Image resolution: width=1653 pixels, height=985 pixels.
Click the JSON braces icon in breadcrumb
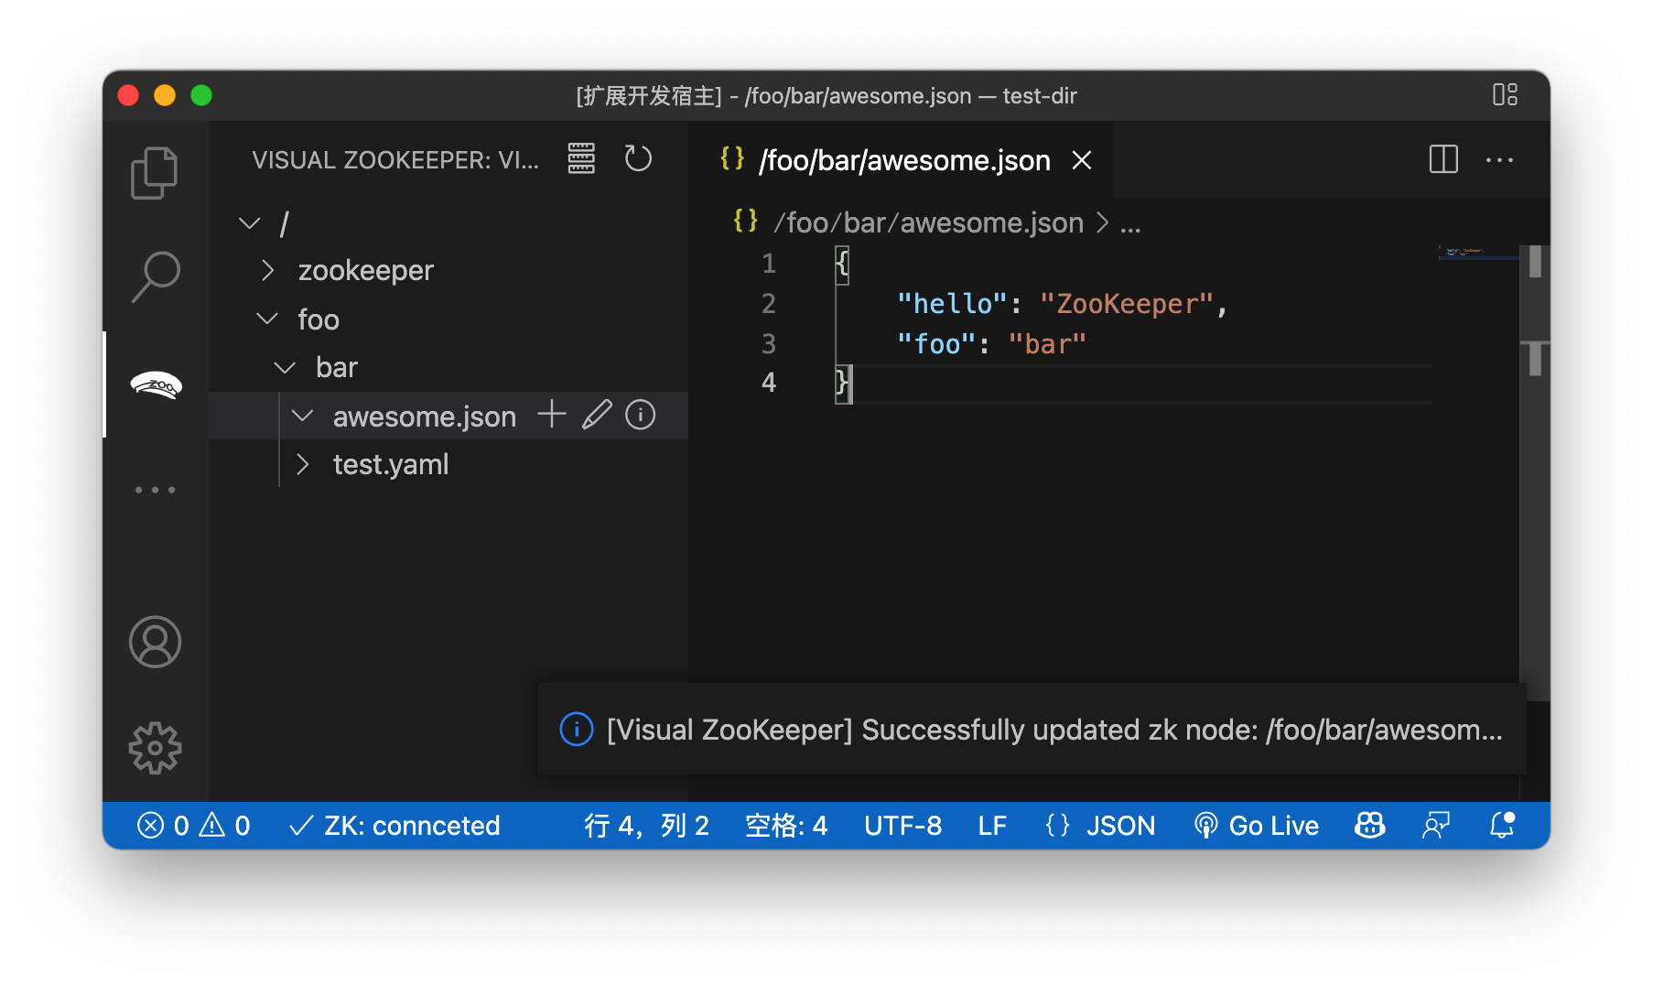(746, 221)
